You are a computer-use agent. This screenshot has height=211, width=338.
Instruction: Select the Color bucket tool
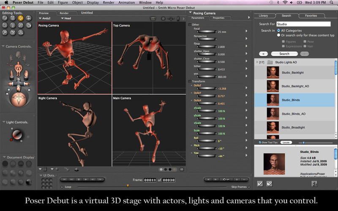(28, 25)
